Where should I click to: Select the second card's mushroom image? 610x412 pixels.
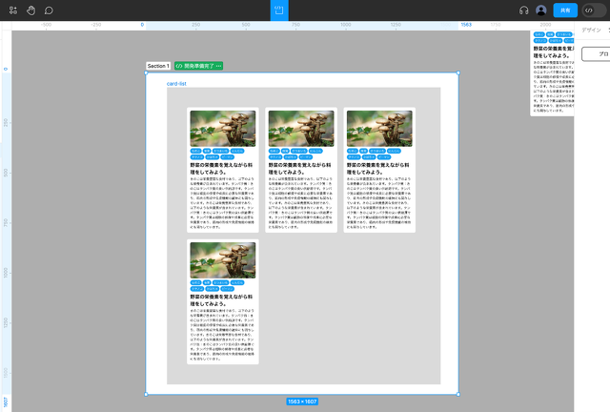(301, 129)
